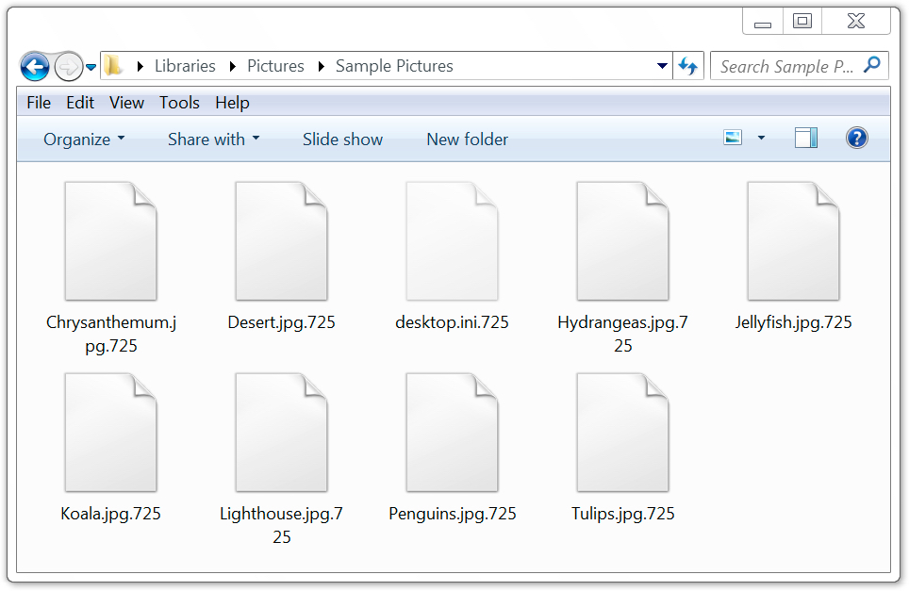Select Libraries in the address path

(185, 66)
